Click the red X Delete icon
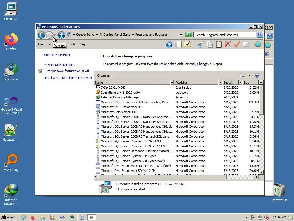294x221 pixels. pos(228,44)
